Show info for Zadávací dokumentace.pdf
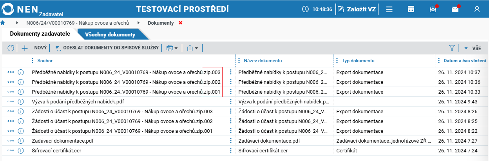The width and height of the screenshot is (489, 161). click(21, 141)
